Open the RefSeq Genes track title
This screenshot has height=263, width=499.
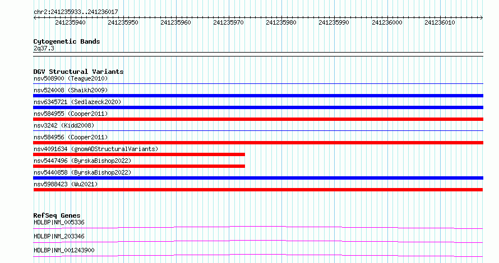(57, 215)
